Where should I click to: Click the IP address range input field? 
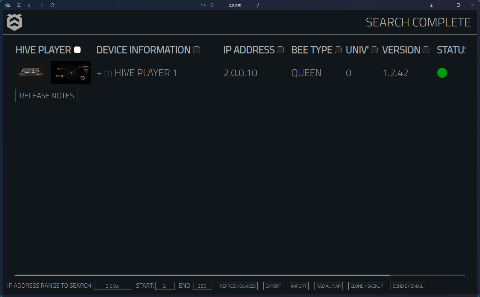pos(113,286)
